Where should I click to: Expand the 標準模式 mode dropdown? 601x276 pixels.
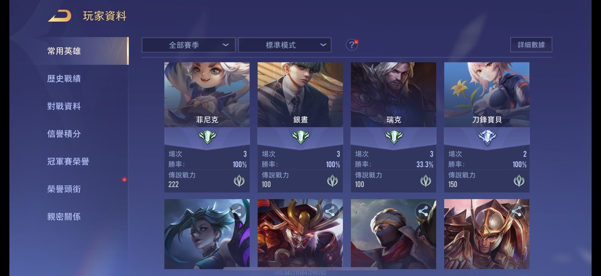(x=284, y=45)
